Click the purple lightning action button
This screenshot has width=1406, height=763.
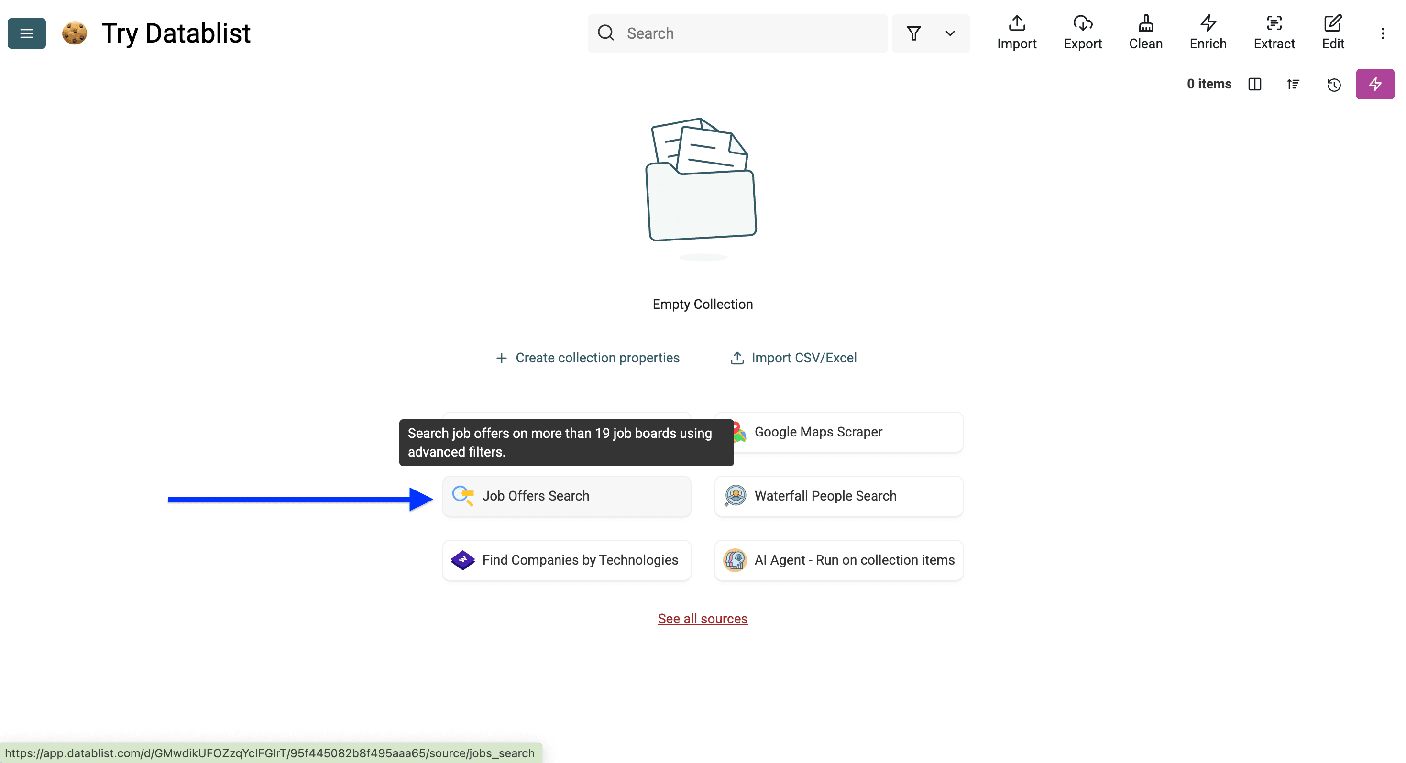(x=1375, y=84)
